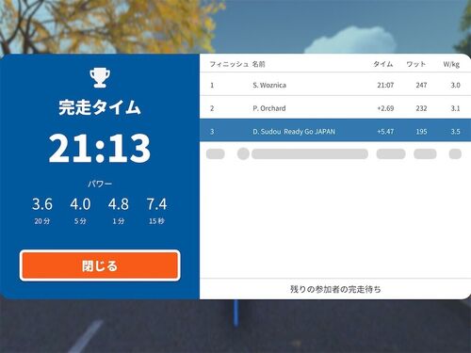The width and height of the screenshot is (471, 353).
Task: Click the orange 閉じる button
Action: point(100,265)
